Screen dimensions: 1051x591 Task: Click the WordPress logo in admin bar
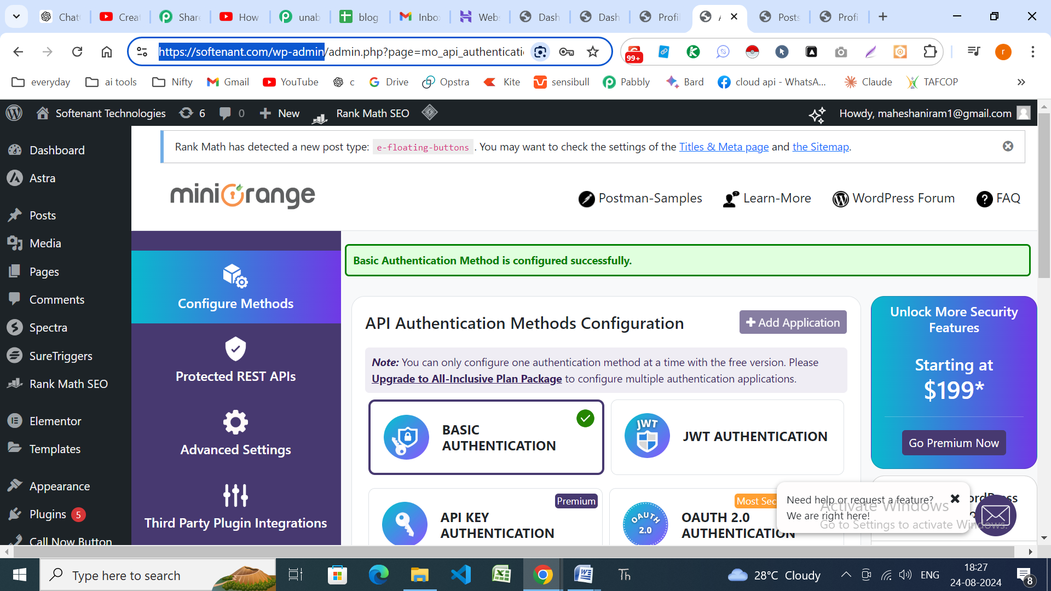tap(14, 113)
